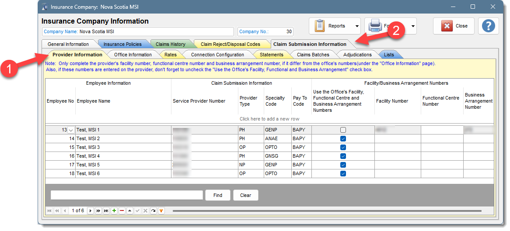Click 'Click here to add a new row'
Image resolution: width=510 pixels, height=231 pixels.
[x=269, y=119]
